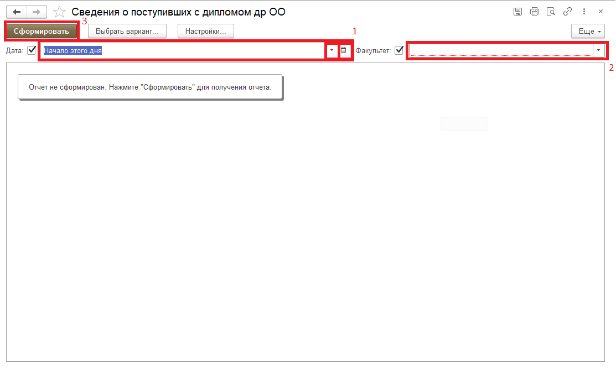Expand the Факультет dropdown list
616x369 pixels.
[x=599, y=50]
